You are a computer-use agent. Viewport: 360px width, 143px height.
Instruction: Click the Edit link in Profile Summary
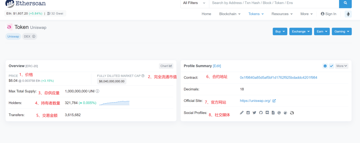tap(217, 66)
